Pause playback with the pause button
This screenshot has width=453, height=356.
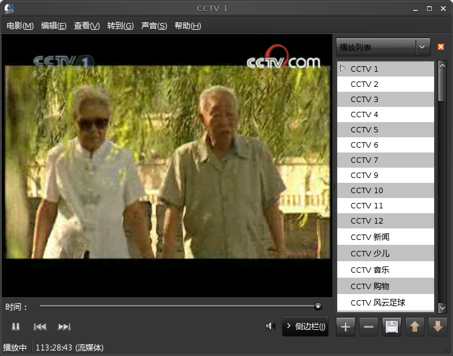tap(16, 326)
